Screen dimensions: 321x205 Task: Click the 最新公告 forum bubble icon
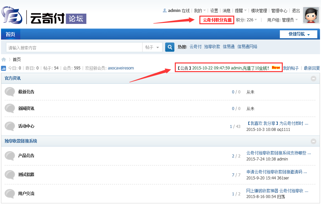pos(10,92)
